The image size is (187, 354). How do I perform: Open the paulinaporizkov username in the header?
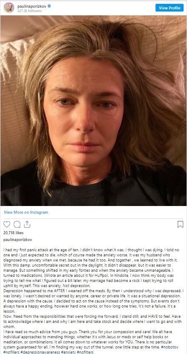tap(32, 6)
